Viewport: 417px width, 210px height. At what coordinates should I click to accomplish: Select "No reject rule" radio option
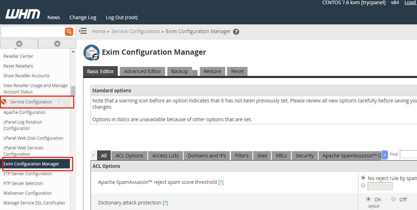[x=363, y=178]
